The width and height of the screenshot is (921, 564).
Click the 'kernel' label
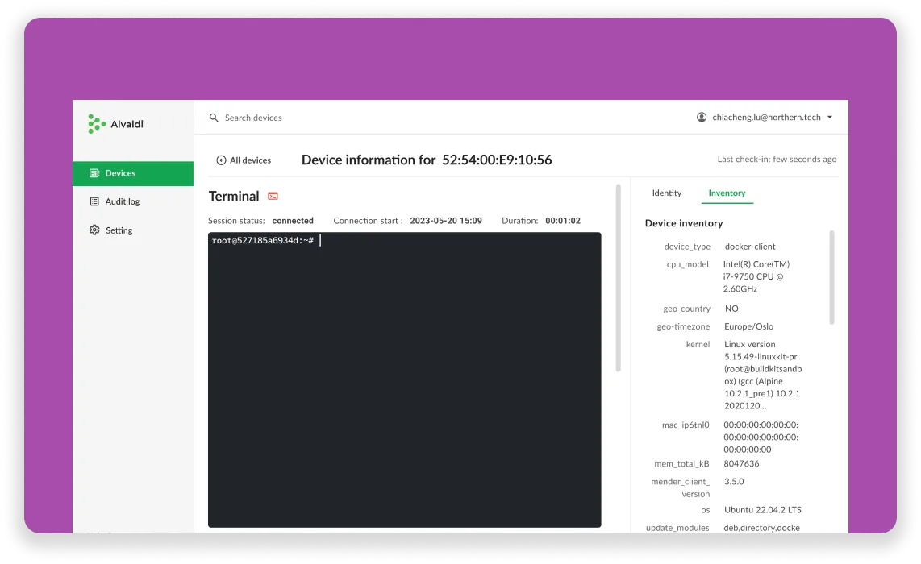[698, 345]
